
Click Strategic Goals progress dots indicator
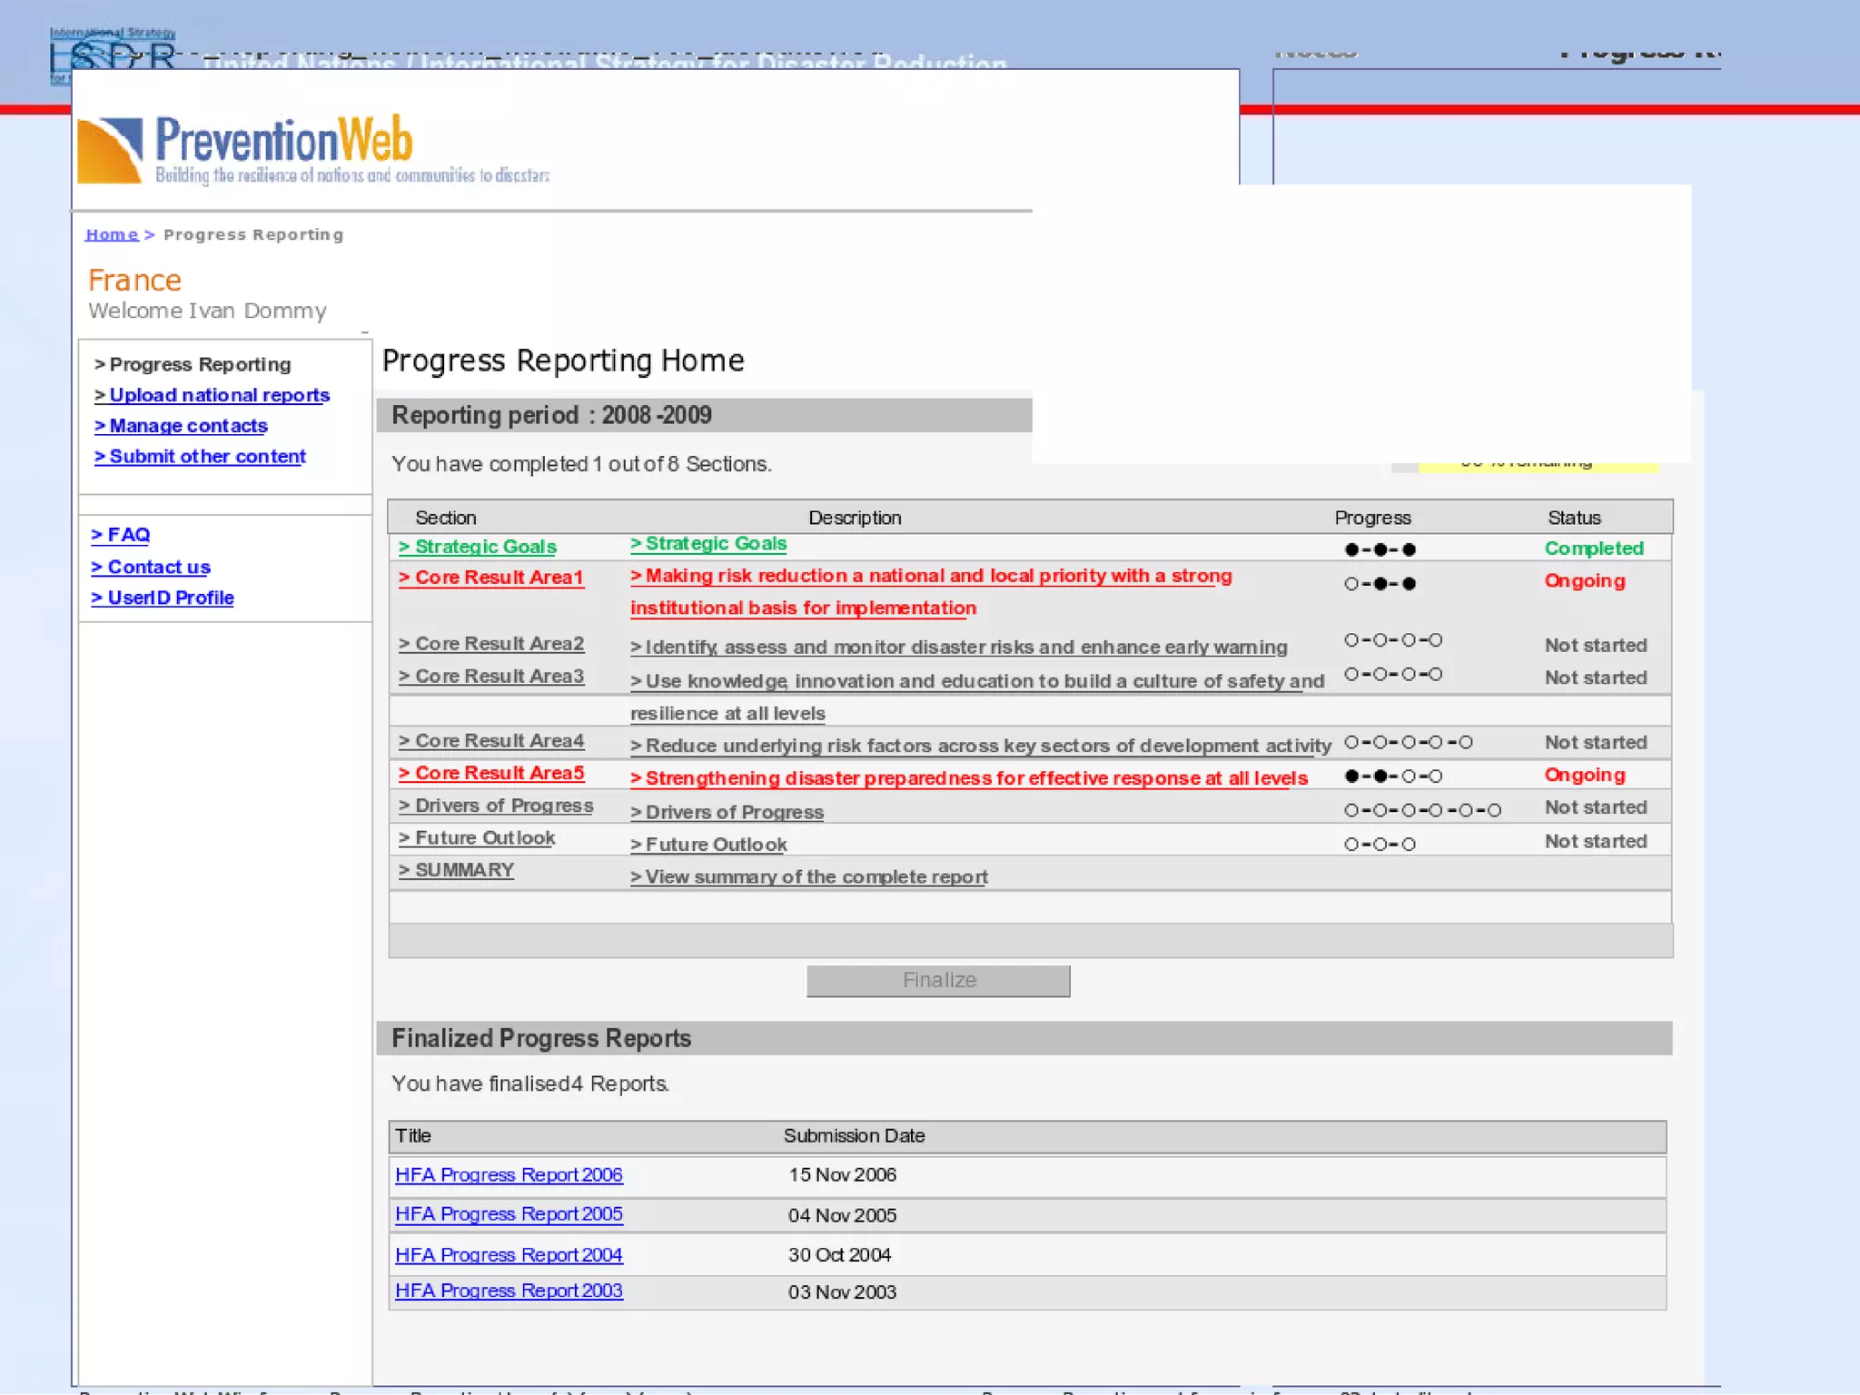pos(1380,549)
